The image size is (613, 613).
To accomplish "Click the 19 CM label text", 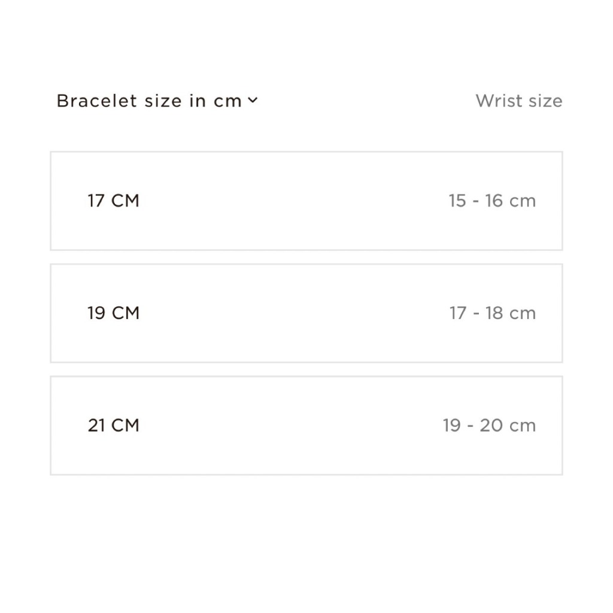I will coord(113,313).
